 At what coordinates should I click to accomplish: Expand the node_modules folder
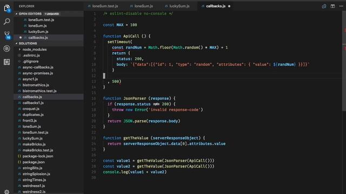(35, 50)
